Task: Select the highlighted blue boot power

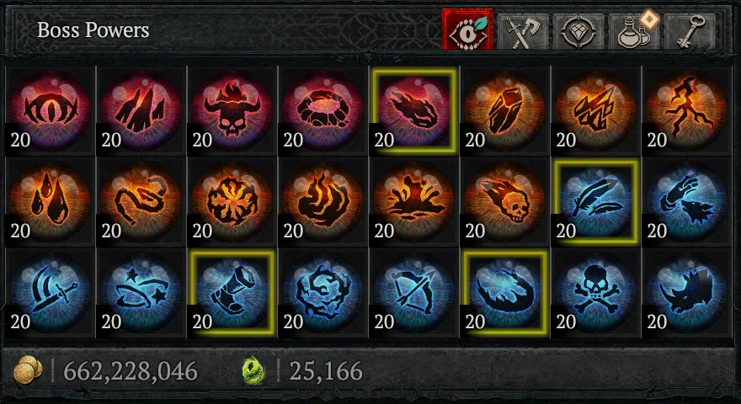Action: pyautogui.click(x=232, y=293)
